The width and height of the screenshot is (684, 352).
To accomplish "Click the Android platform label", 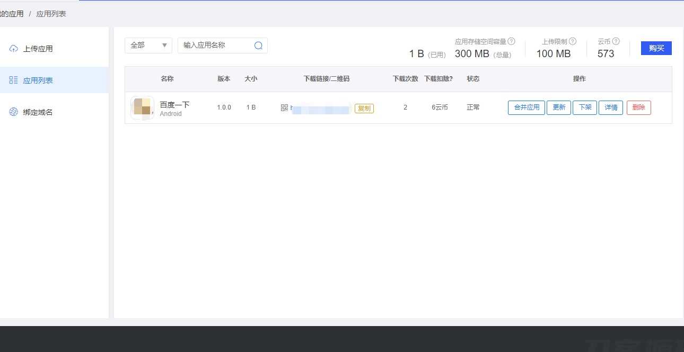I will 171,114.
